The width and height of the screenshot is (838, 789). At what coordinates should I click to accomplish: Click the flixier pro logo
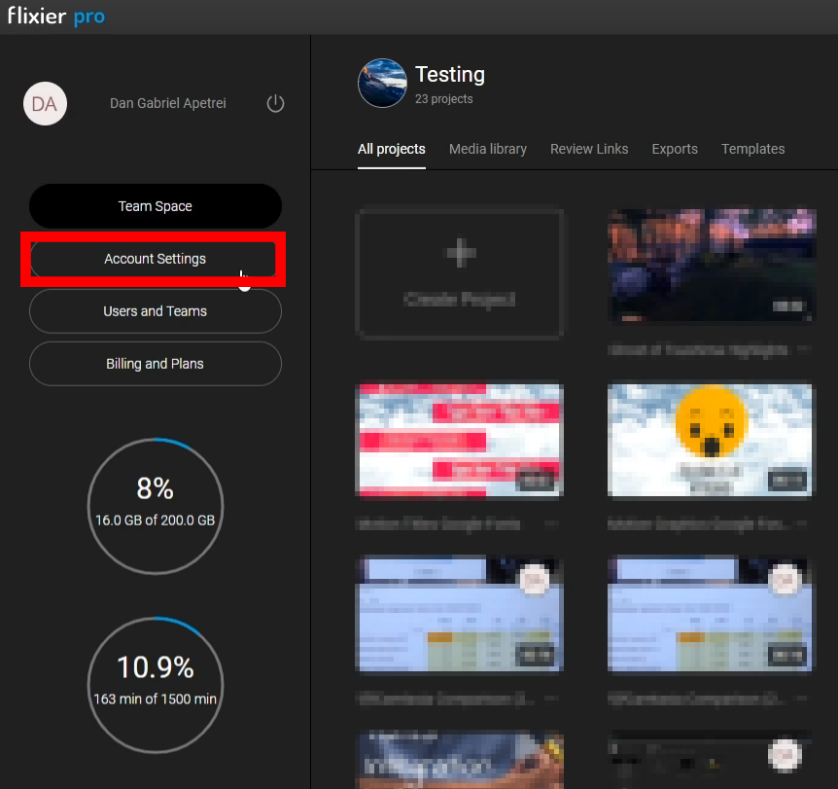coord(56,16)
